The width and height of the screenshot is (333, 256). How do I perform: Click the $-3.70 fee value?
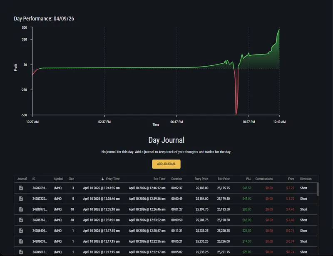click(x=290, y=199)
